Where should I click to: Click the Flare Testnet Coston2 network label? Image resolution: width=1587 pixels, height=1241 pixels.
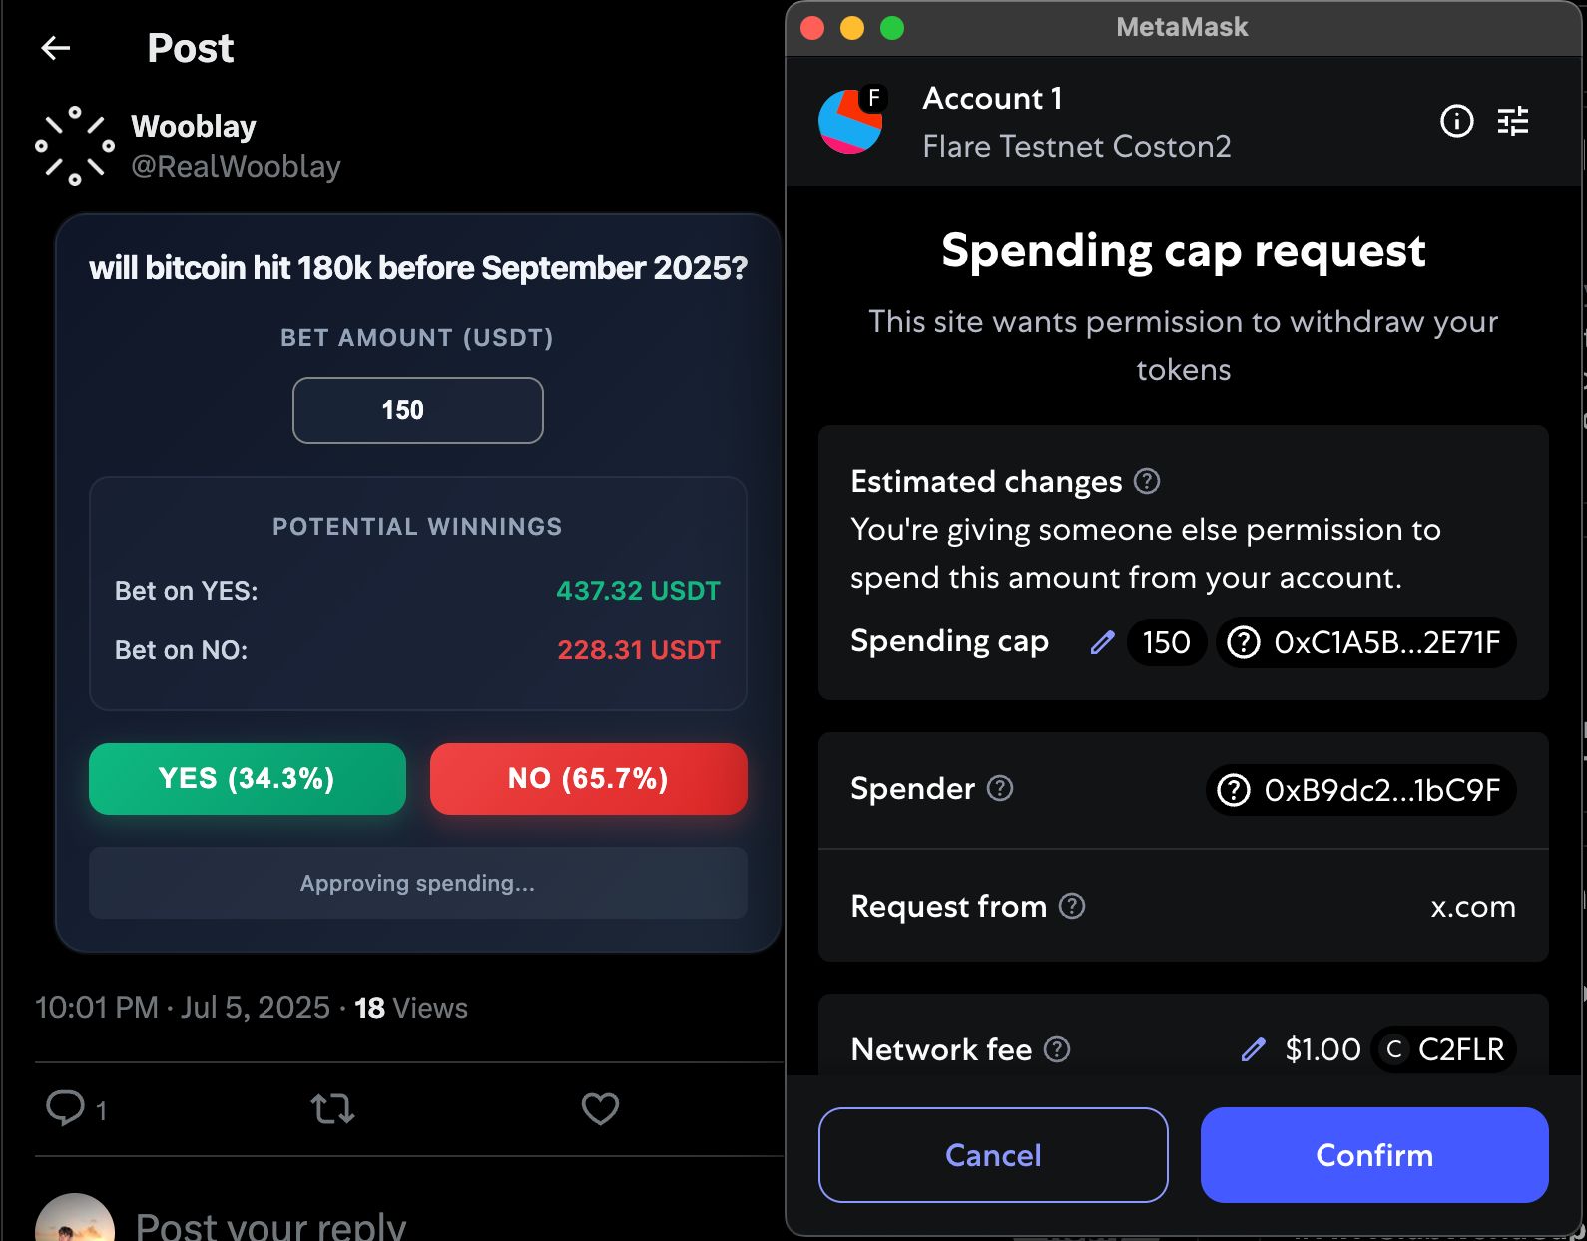pos(1077,147)
